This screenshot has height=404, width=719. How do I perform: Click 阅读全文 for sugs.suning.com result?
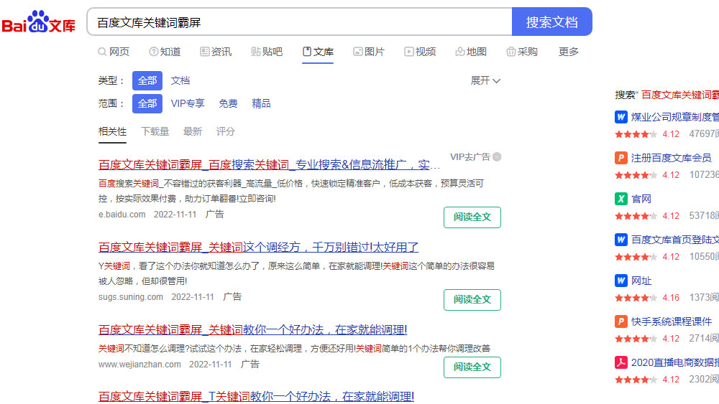click(472, 300)
